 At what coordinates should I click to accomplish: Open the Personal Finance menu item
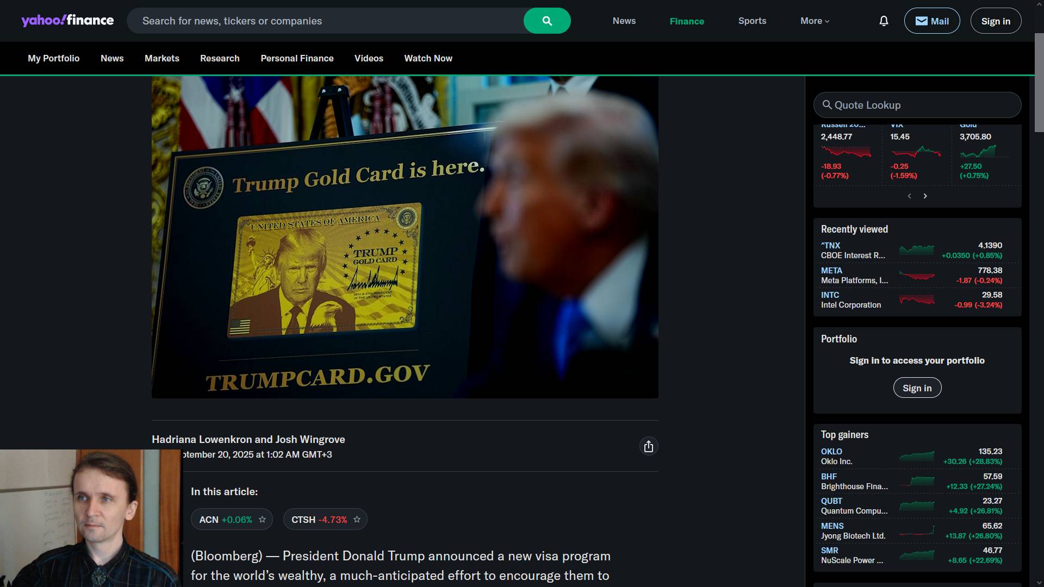(x=297, y=58)
